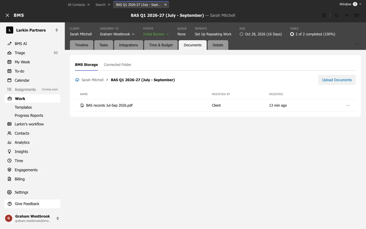This screenshot has height=229, width=366.
Task: Switch to Time & Budget tab
Action: (x=161, y=45)
